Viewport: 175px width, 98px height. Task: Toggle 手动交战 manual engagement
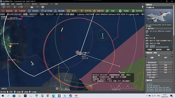(21, 11)
